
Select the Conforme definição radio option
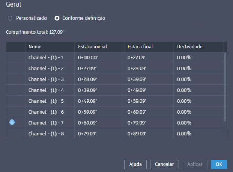[x=57, y=18]
